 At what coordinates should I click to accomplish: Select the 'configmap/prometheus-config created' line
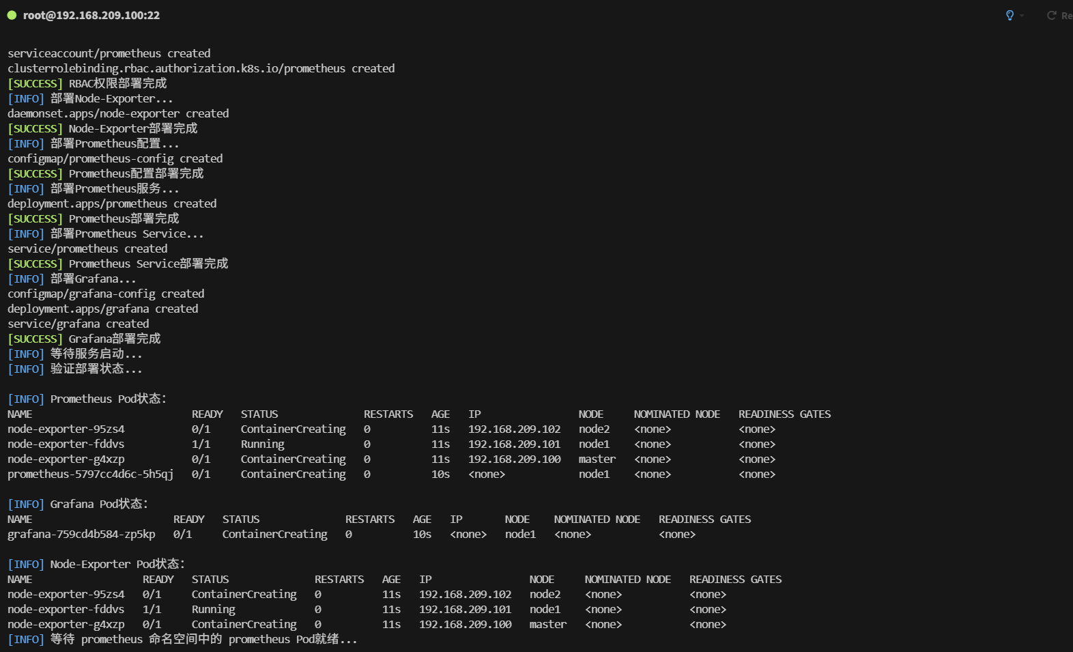[115, 158]
